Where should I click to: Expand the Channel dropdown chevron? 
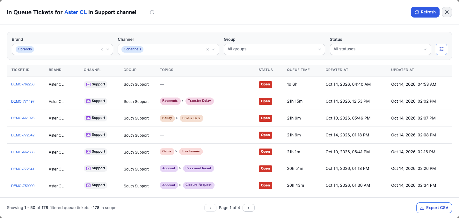pos(214,49)
